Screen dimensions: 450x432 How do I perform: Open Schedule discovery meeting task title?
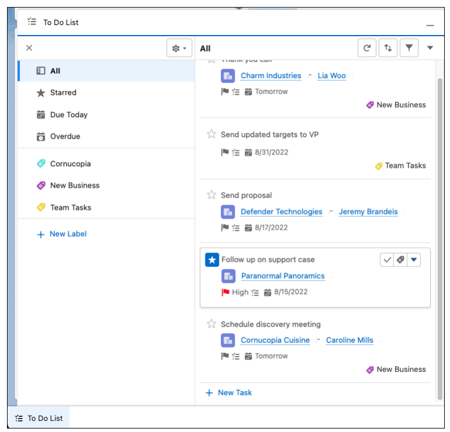point(271,325)
